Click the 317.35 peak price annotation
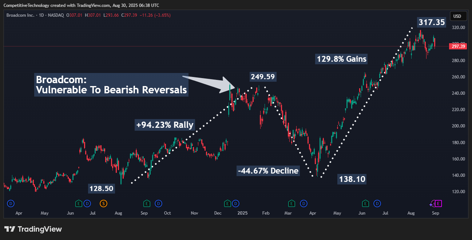The width and height of the screenshot is (472, 240). point(431,22)
